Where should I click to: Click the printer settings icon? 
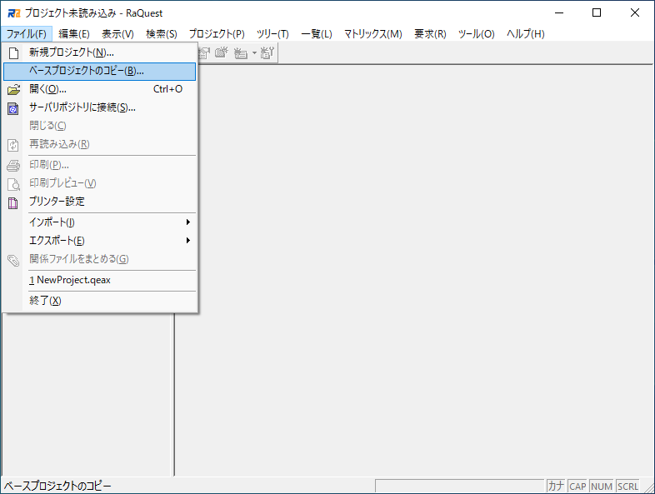click(13, 203)
